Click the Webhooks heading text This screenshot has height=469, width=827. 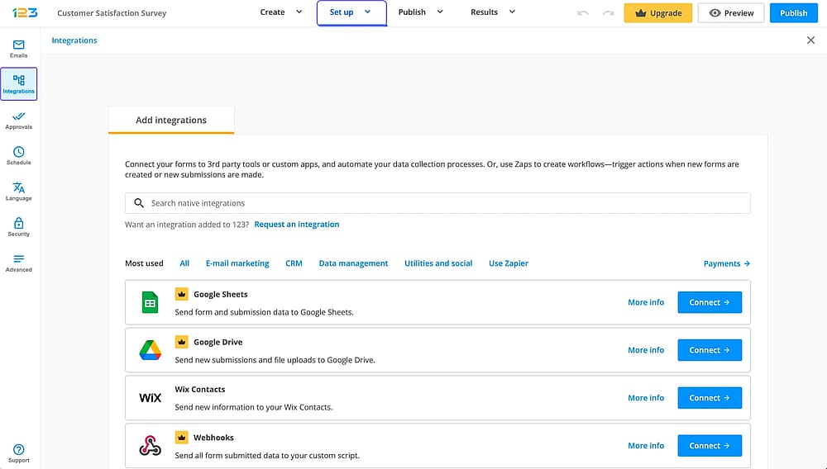click(x=213, y=438)
